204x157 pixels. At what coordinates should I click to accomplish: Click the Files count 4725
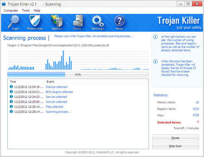click(196, 115)
